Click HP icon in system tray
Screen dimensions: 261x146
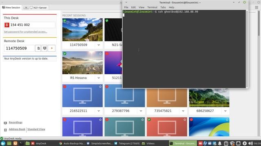point(205,143)
